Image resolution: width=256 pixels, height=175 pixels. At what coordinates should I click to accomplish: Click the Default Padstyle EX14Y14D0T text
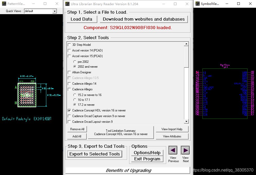(27, 119)
